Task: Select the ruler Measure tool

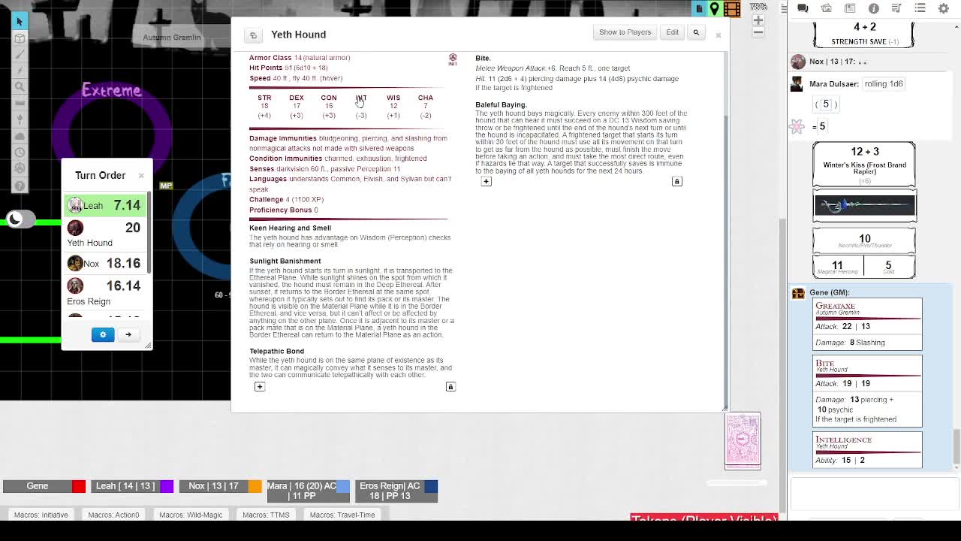Action: (x=20, y=103)
